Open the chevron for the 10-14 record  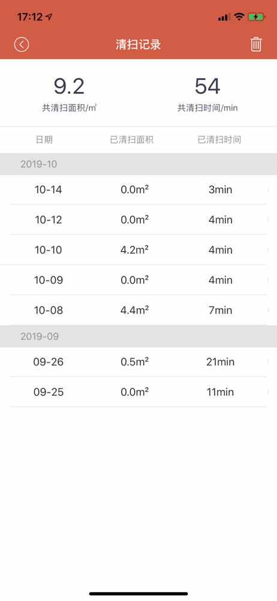tap(268, 189)
